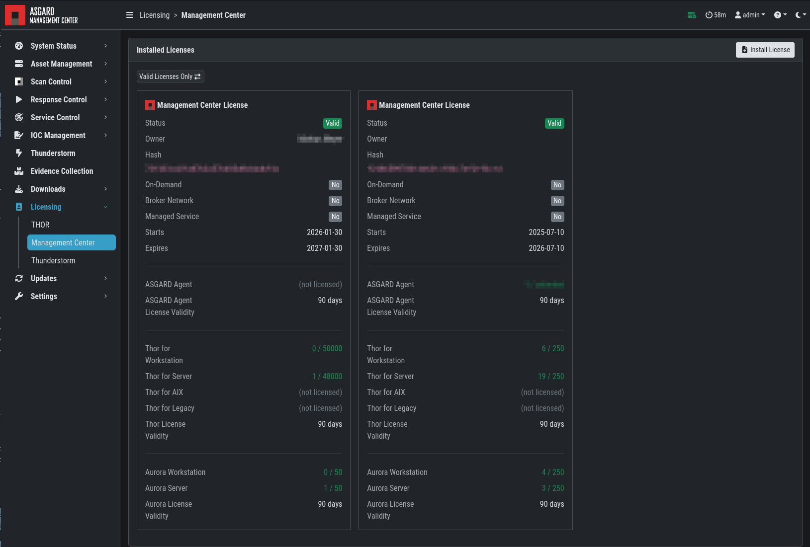This screenshot has width=810, height=547.
Task: Toggle the dark mode moon icon
Action: click(x=801, y=15)
